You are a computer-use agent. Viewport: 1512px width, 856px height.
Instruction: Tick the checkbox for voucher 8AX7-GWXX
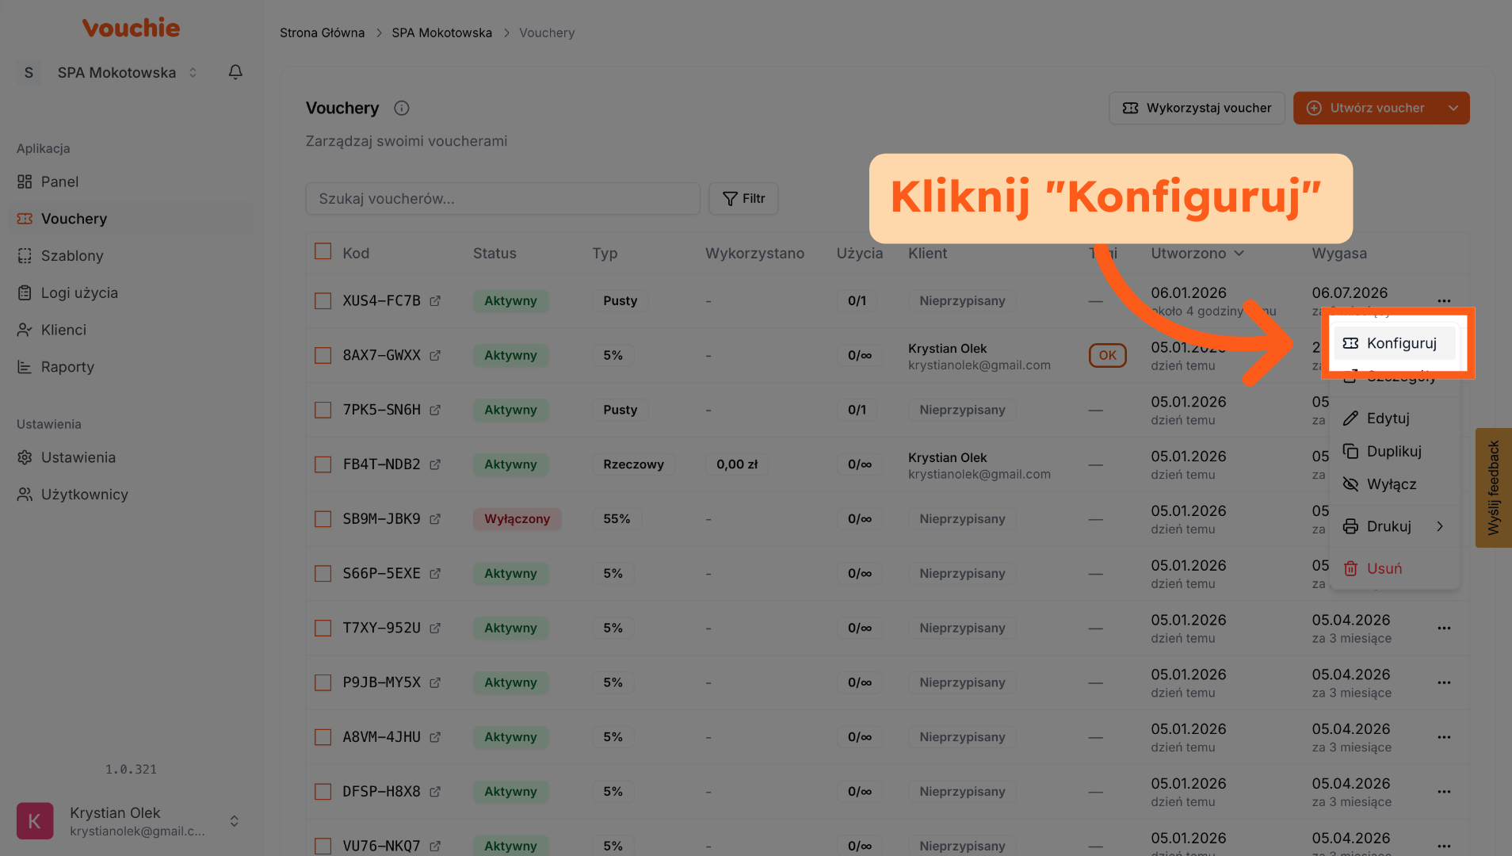pyautogui.click(x=323, y=356)
